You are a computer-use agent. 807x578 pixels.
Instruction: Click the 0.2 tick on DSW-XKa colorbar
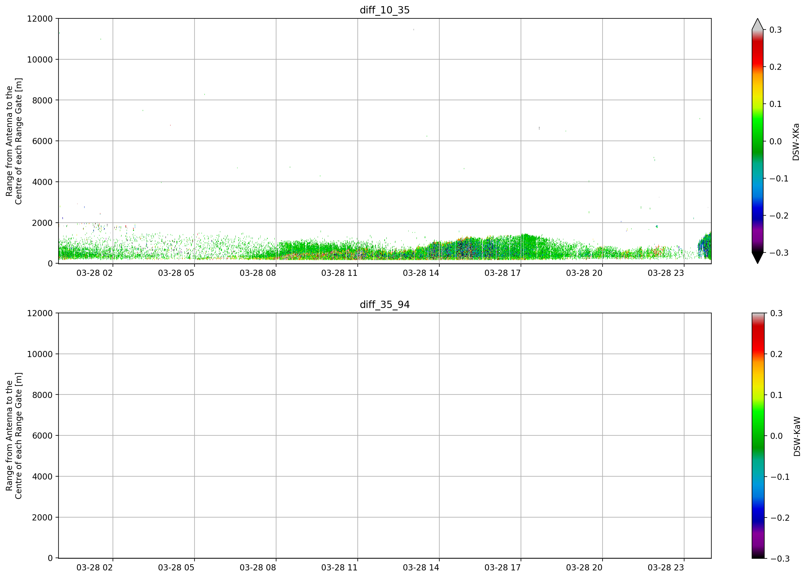point(776,67)
